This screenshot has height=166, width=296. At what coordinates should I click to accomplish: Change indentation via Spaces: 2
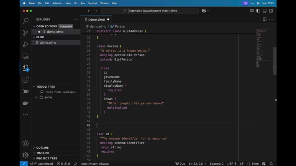217,164
